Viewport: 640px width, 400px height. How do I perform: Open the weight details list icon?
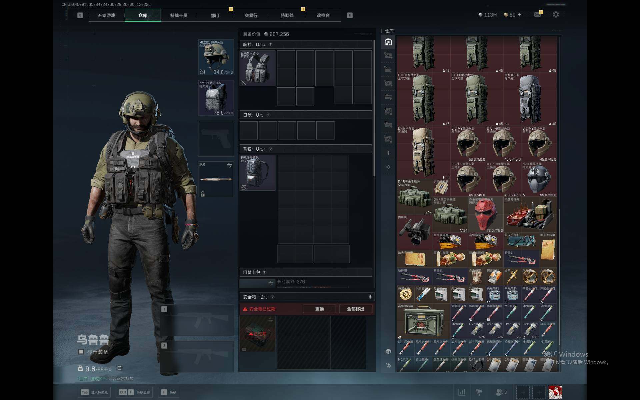(119, 368)
